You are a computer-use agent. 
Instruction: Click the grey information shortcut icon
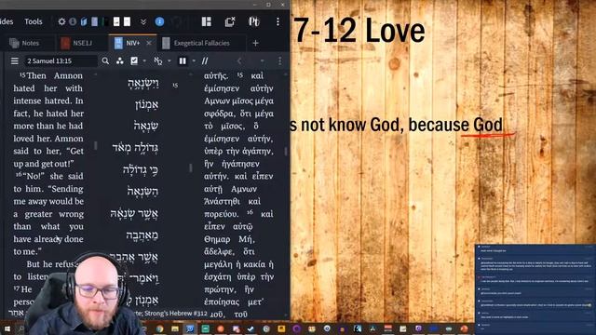tap(73, 21)
